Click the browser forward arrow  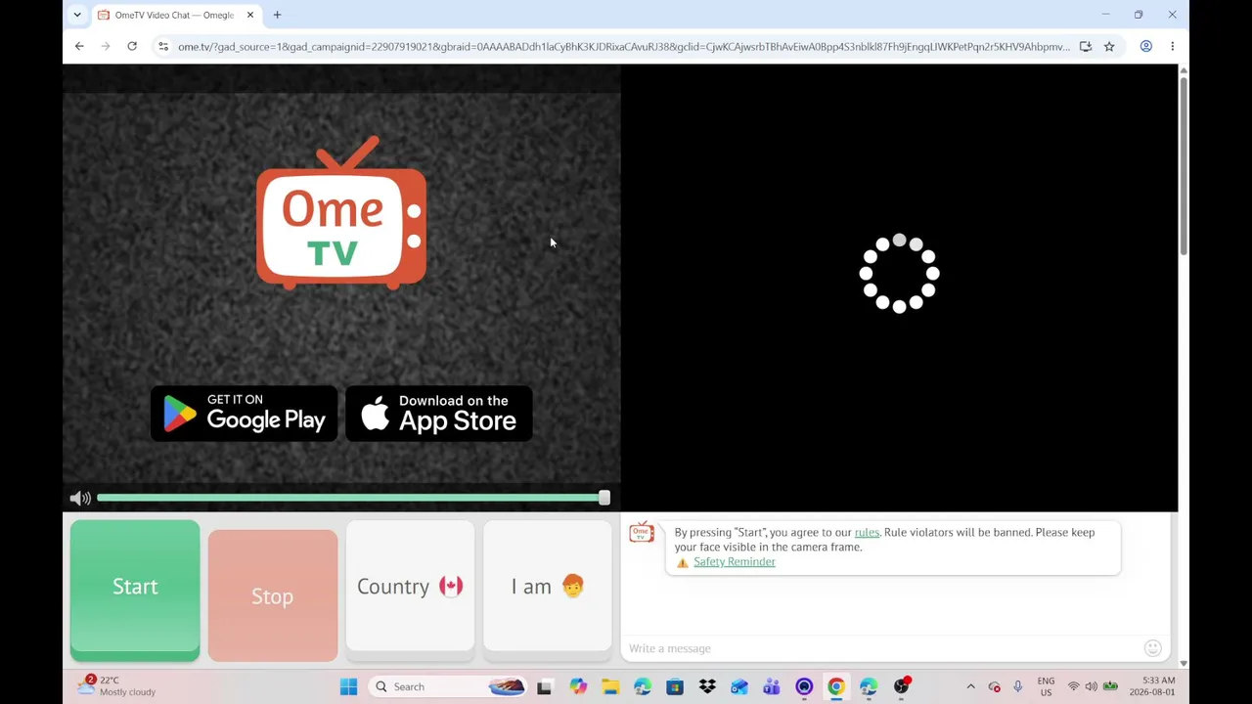[x=106, y=46]
